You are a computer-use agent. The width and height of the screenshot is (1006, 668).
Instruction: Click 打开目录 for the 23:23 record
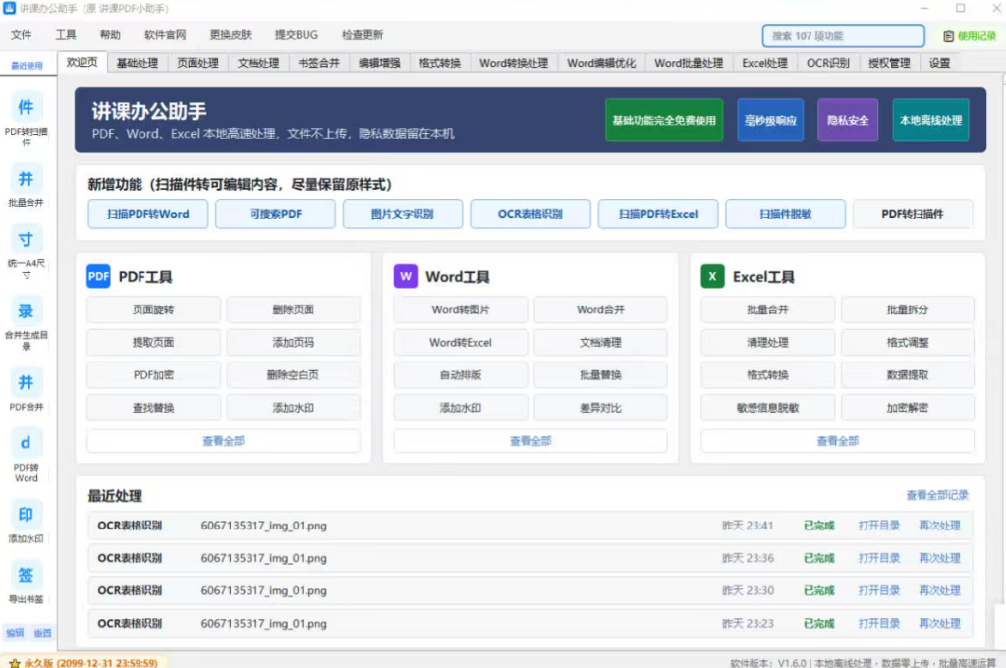[x=879, y=624]
